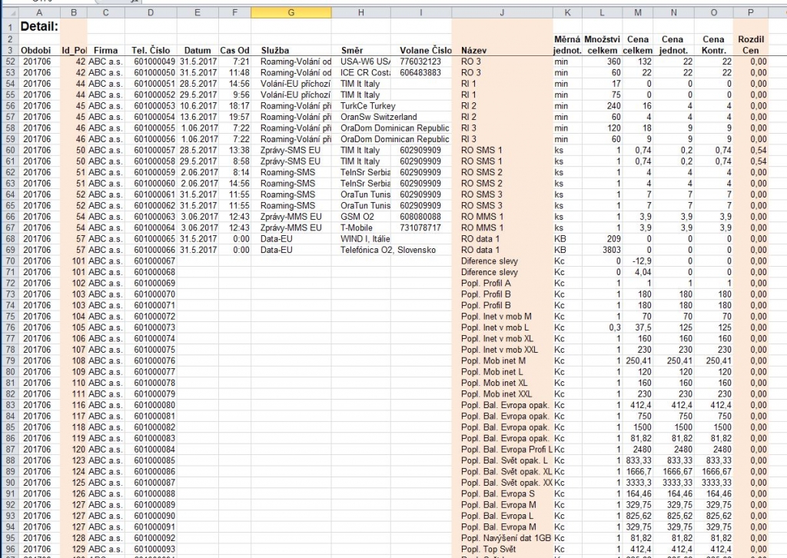Select column M header
The image size is (787, 558).
637,12
